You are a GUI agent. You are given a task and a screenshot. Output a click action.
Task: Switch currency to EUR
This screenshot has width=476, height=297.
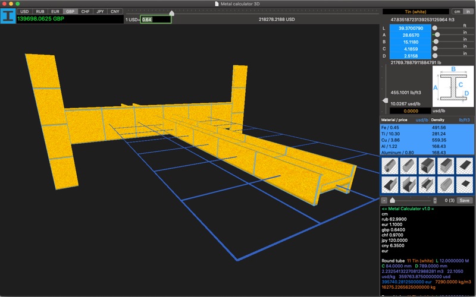point(55,11)
